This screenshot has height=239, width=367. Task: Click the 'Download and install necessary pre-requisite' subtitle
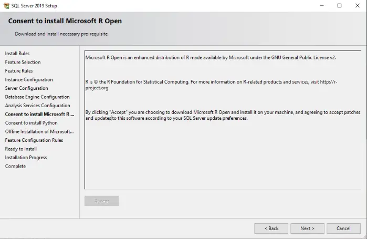click(x=61, y=34)
